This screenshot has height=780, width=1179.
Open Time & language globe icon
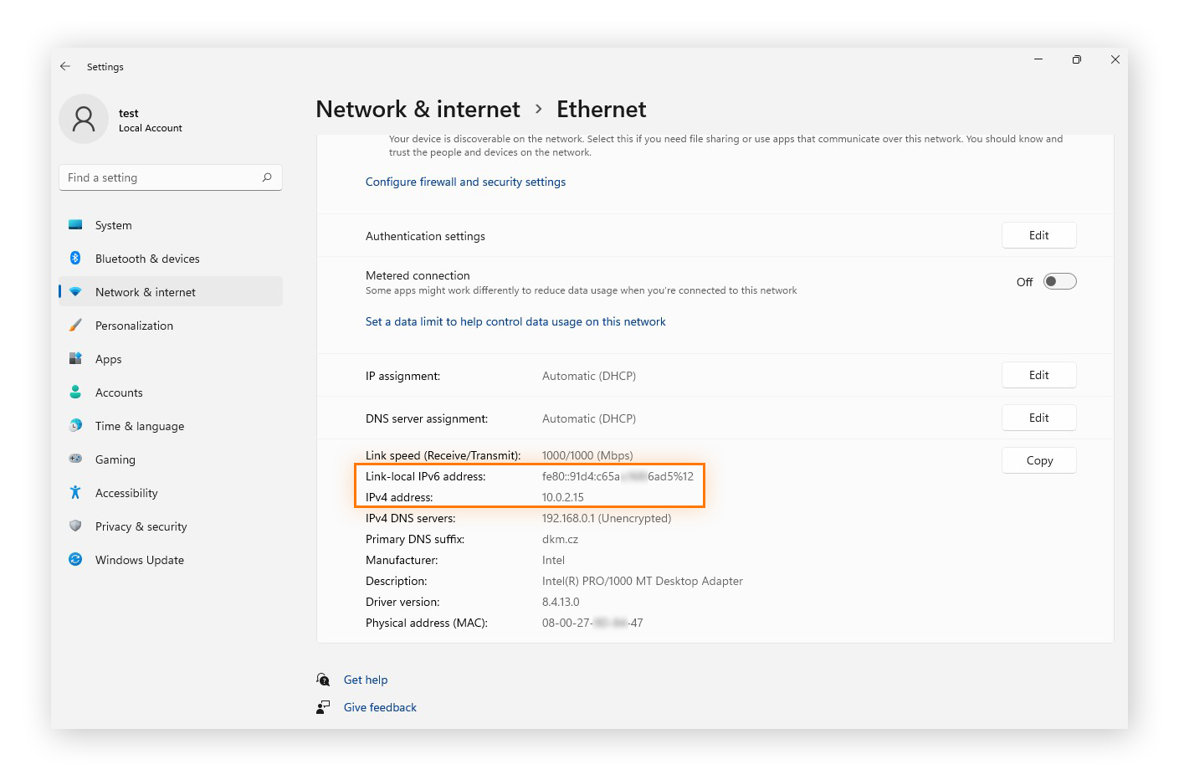point(75,426)
